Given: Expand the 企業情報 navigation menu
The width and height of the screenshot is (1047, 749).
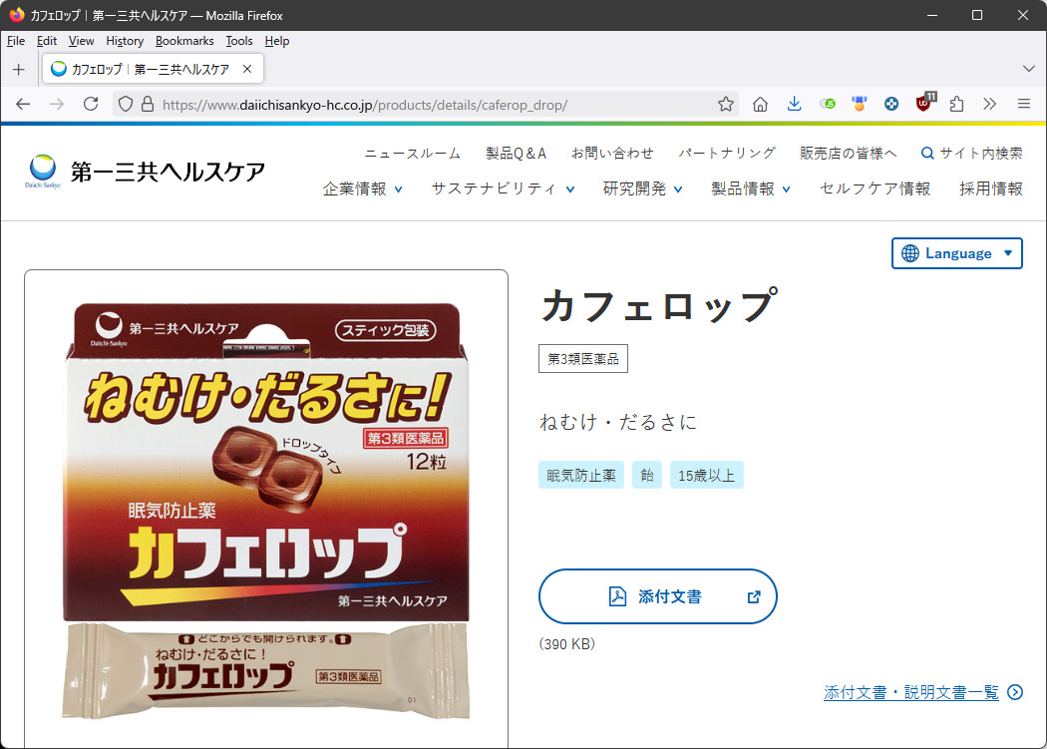Looking at the screenshot, I should (x=363, y=188).
